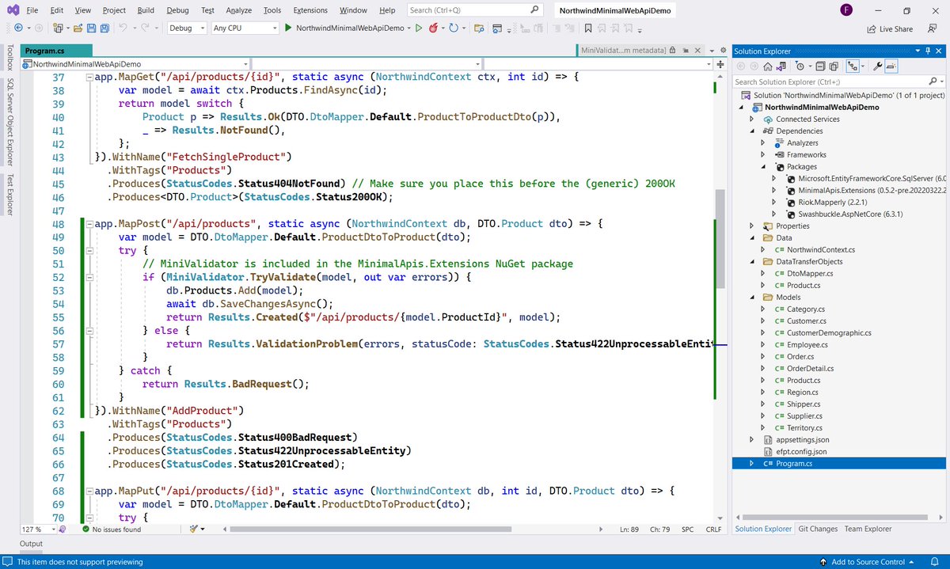This screenshot has height=569, width=950.
Task: Switch views icon in Solution Explorer toolbar
Action: click(782, 66)
